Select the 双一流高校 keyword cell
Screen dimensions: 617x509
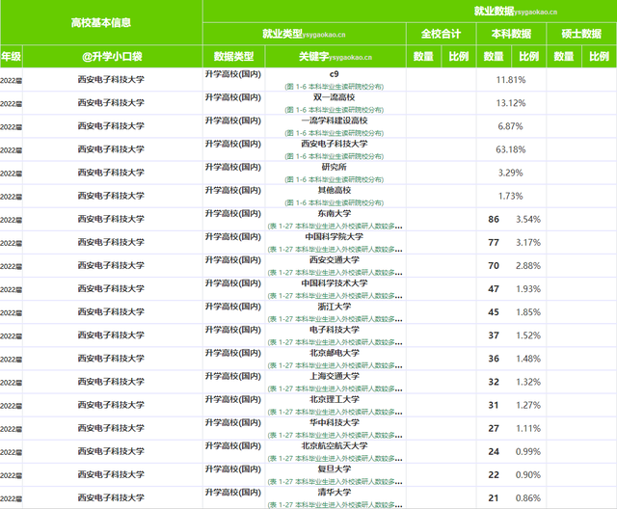(x=334, y=97)
